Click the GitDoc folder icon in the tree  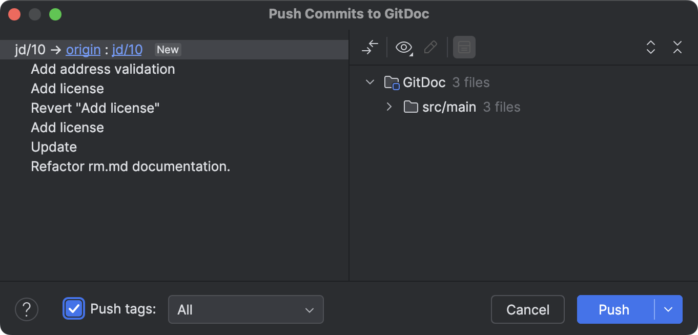click(x=392, y=82)
